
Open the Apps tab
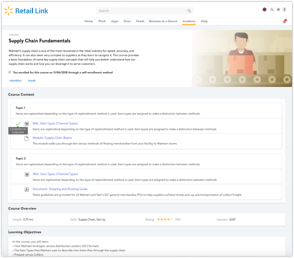pos(114,21)
